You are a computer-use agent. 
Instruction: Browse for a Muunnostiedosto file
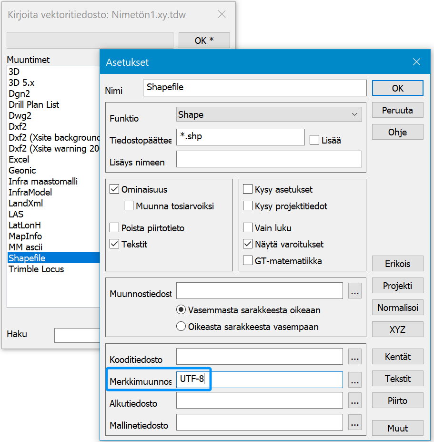pos(354,291)
